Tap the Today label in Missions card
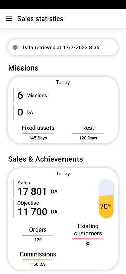Screen dimensions: 126x274 pos(63,83)
